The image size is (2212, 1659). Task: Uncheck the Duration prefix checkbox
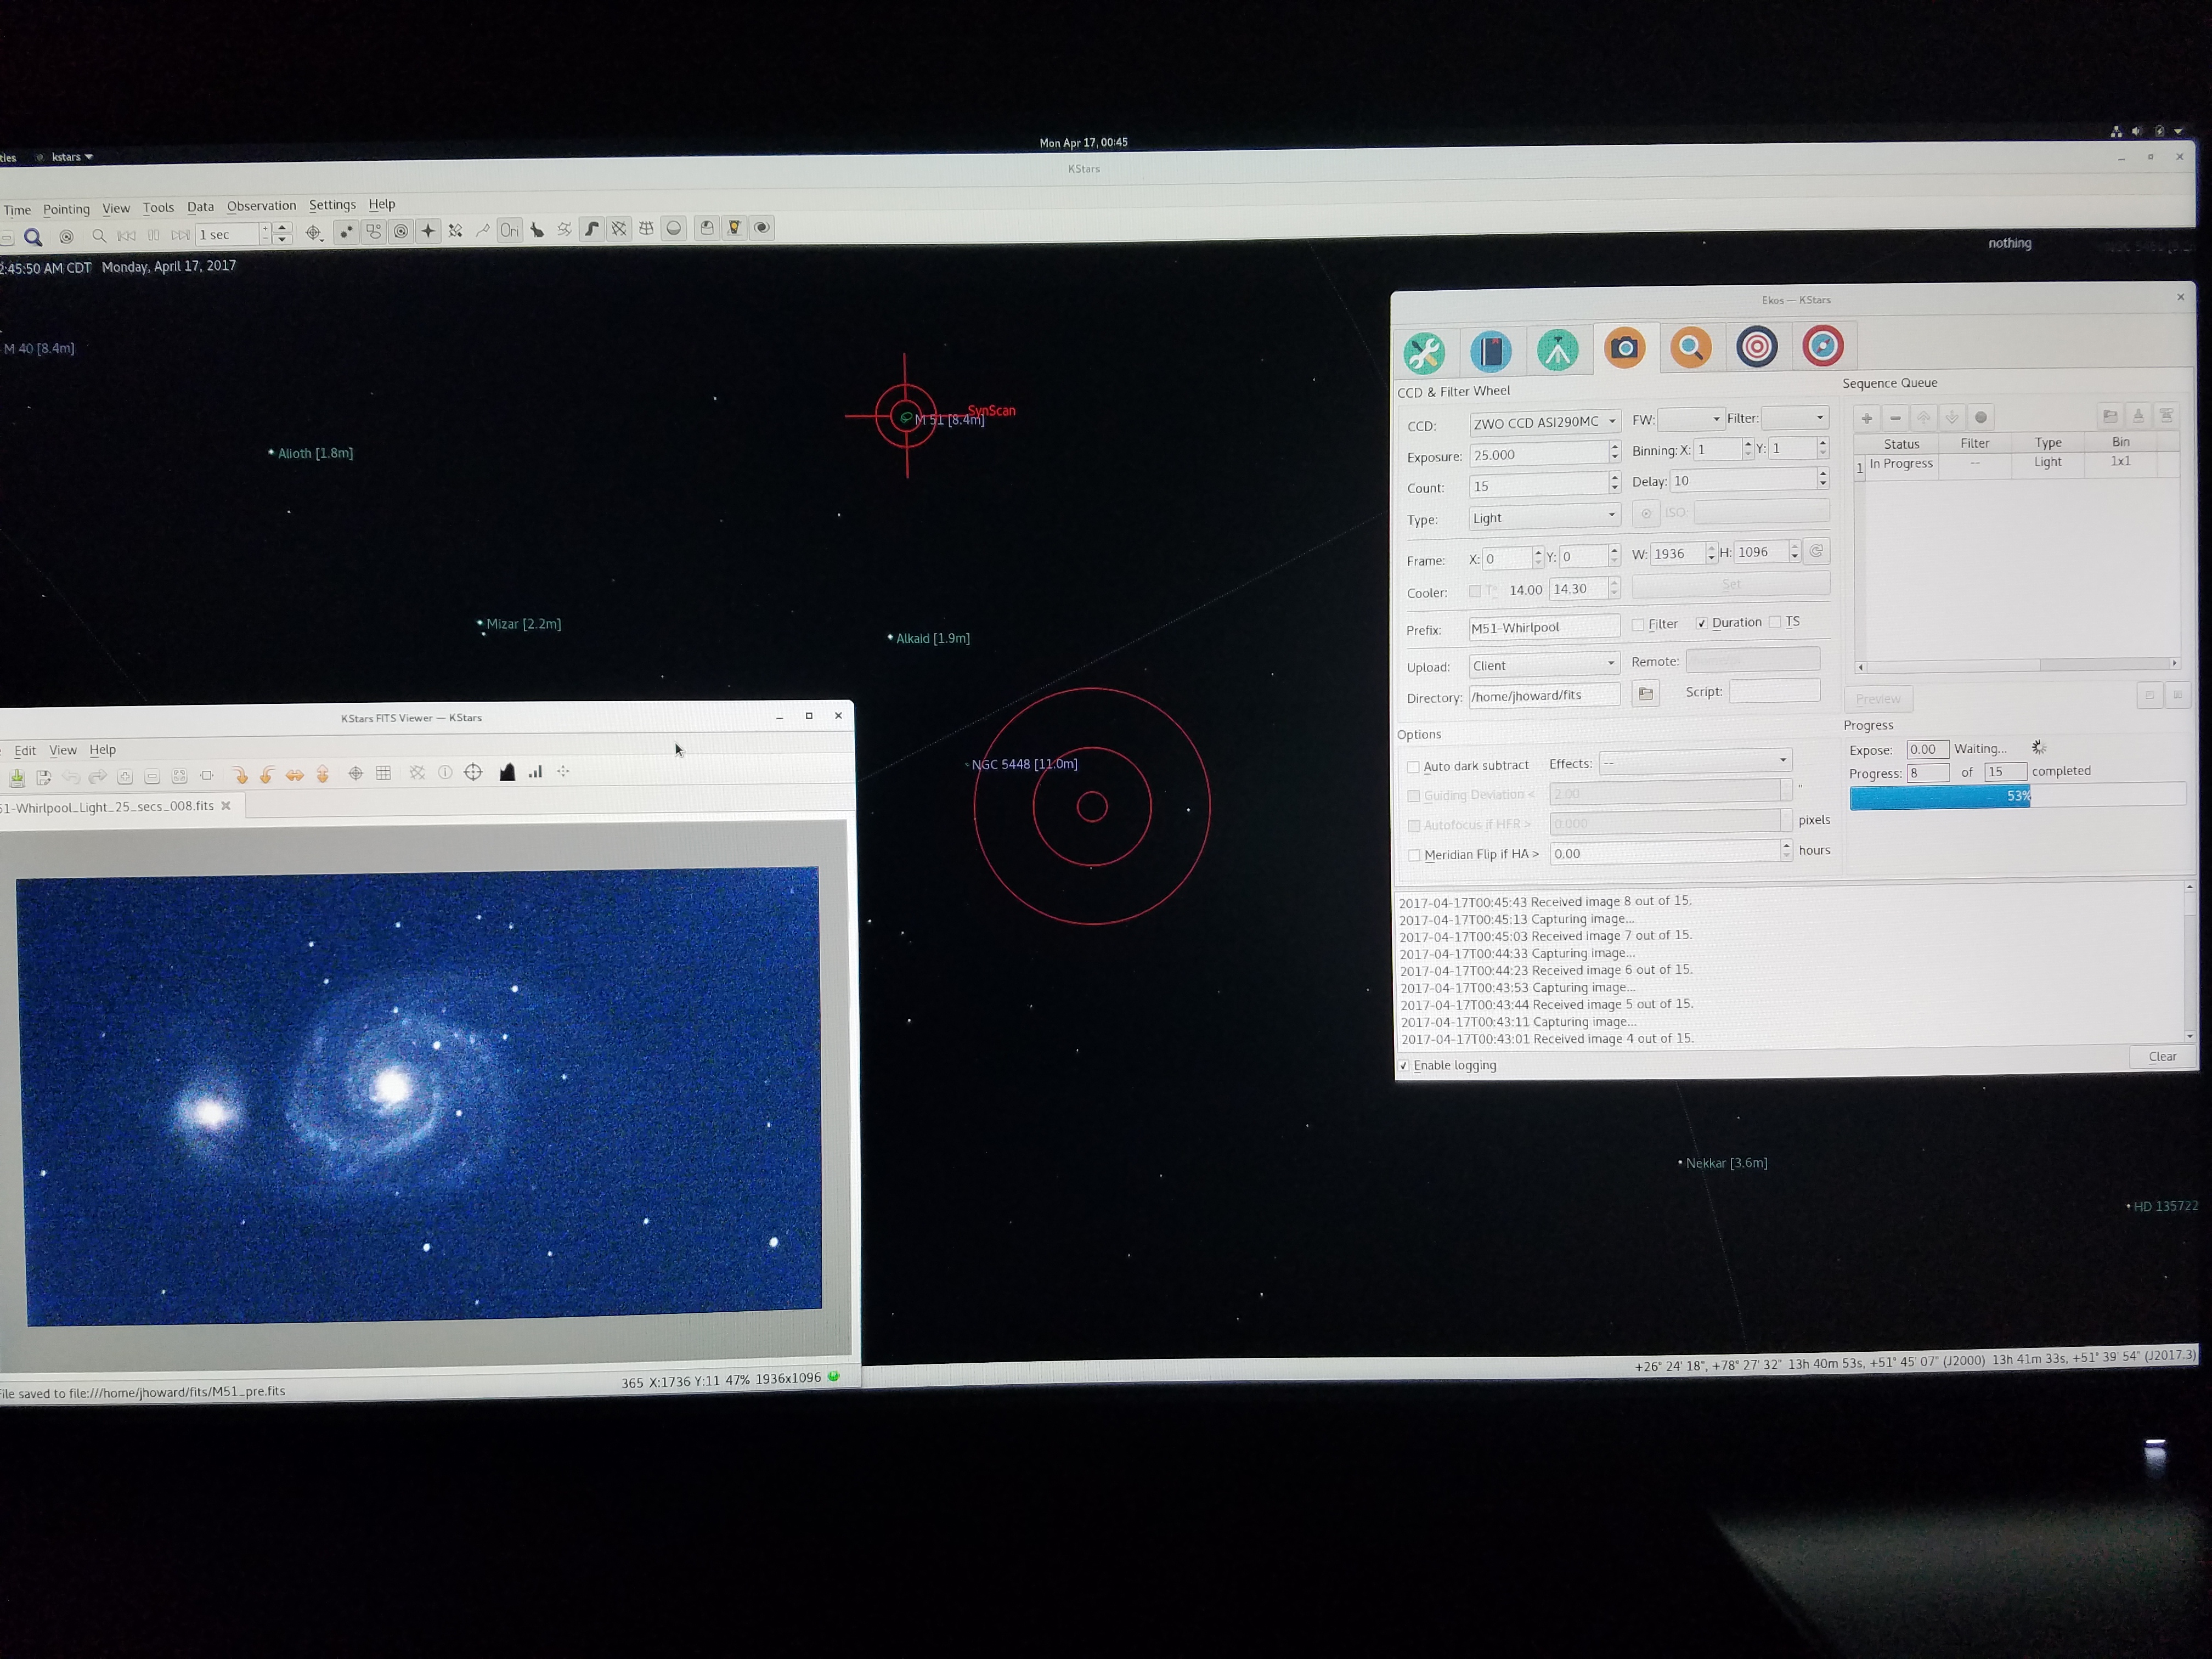(1701, 623)
